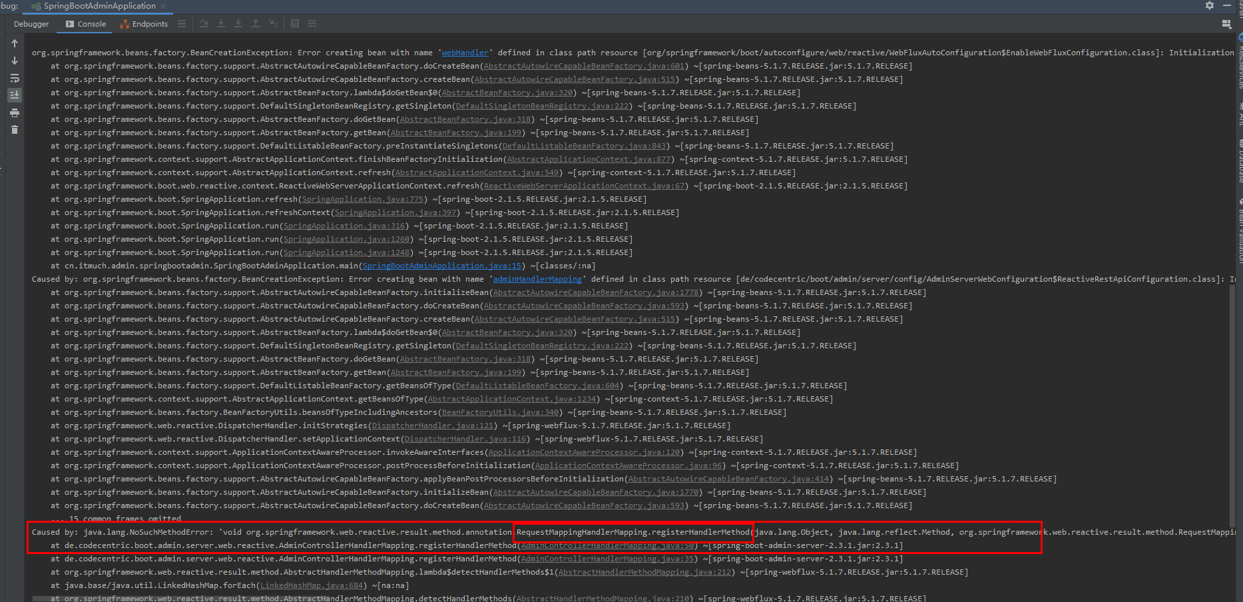Viewport: 1243px width, 602px height.
Task: Open SpringApplication.java:775 link
Action: tap(363, 199)
